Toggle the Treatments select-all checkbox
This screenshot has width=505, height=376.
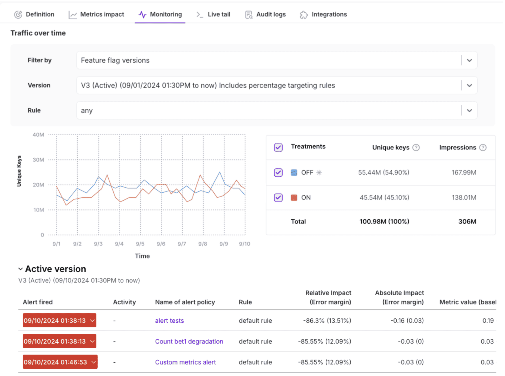pyautogui.click(x=278, y=147)
